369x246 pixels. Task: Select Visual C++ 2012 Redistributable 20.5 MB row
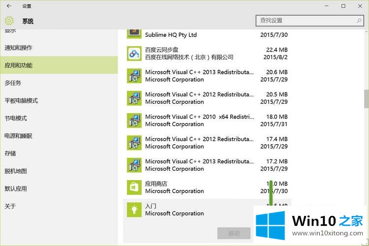click(207, 98)
